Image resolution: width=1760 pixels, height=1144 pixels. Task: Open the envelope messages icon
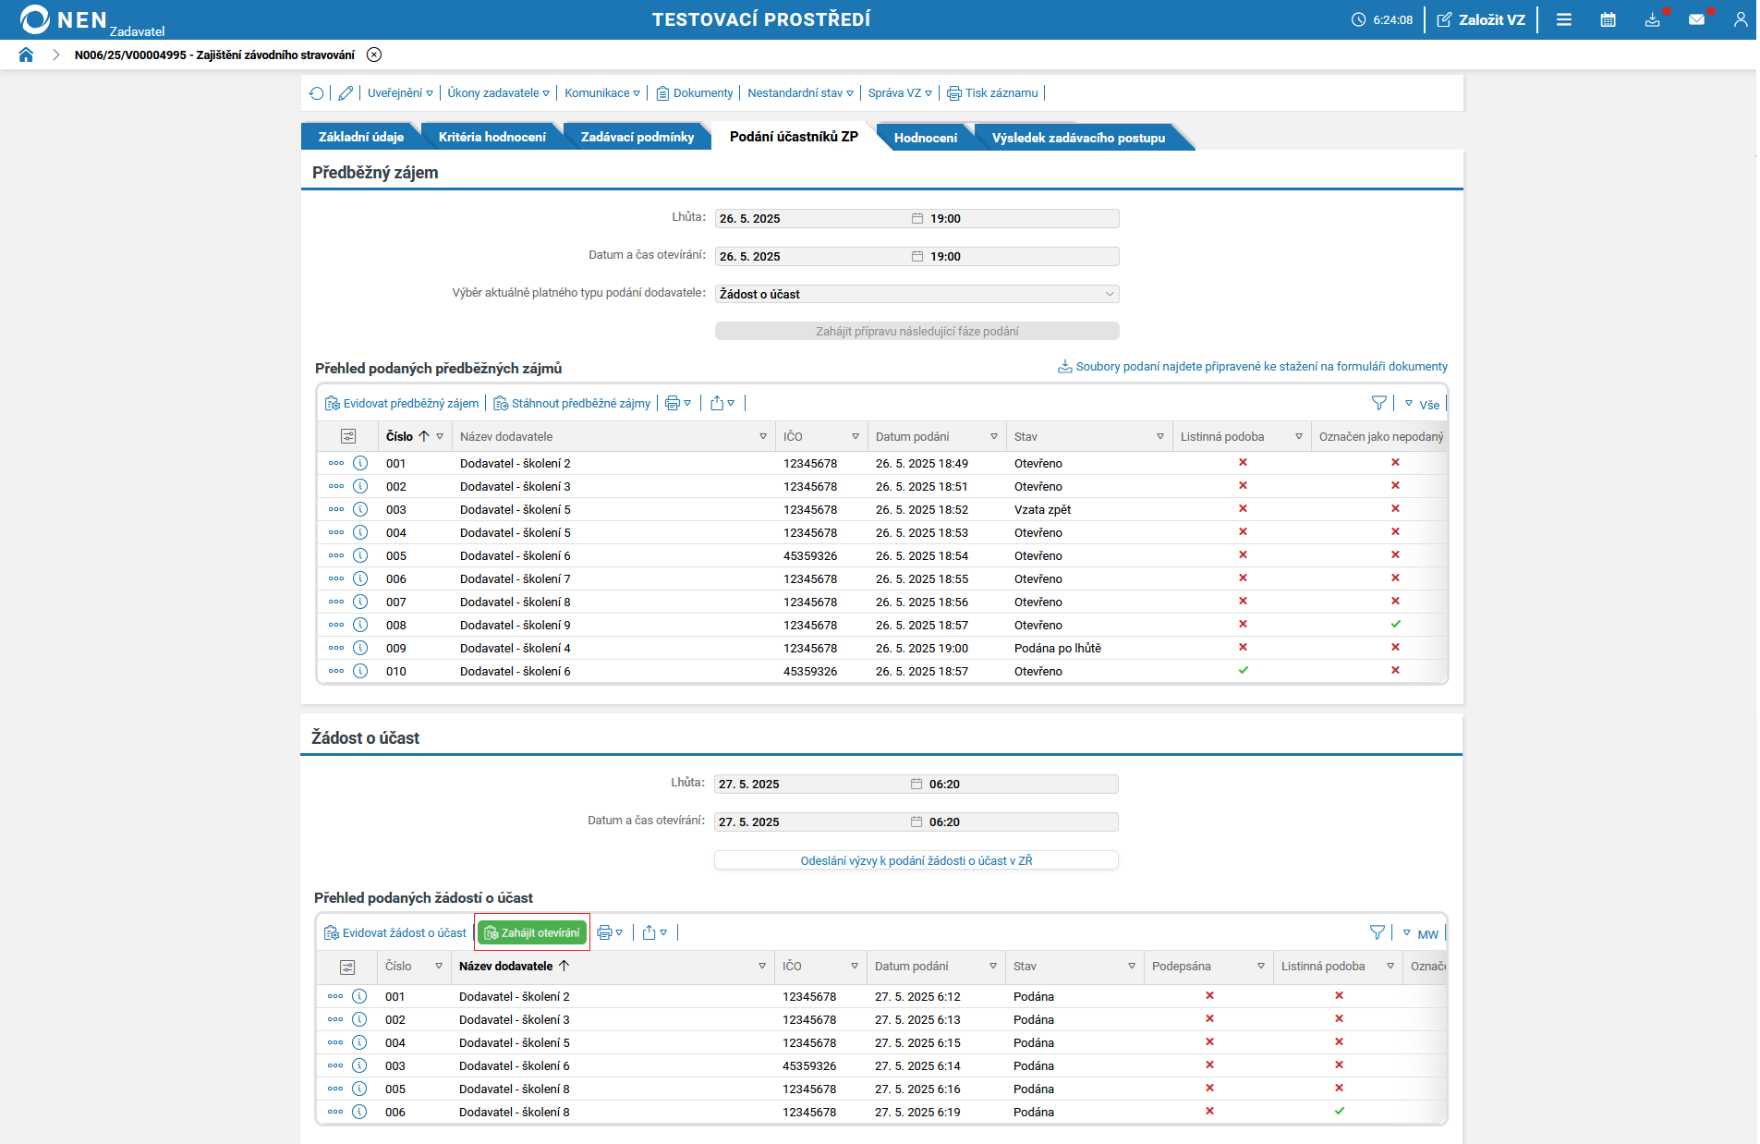tap(1696, 19)
